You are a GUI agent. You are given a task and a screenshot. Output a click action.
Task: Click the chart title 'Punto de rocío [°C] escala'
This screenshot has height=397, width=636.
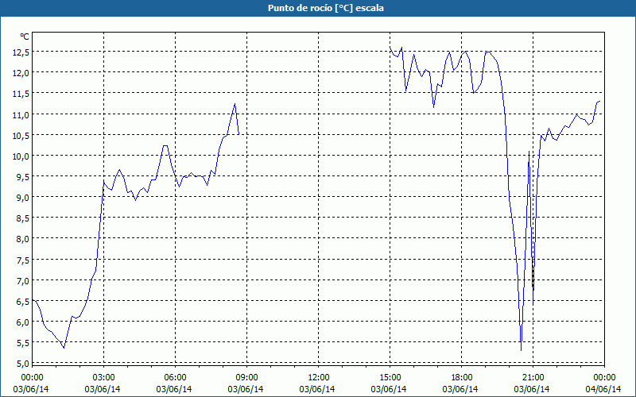326,8
